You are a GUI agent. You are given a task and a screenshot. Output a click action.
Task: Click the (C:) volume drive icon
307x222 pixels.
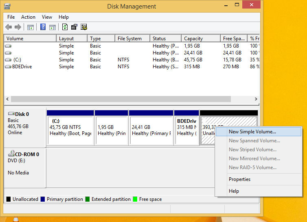point(8,60)
